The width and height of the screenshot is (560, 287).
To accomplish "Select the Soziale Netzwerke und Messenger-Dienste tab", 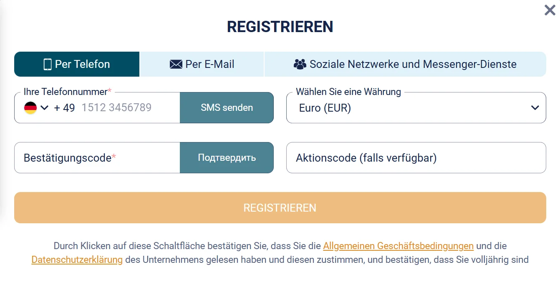I will pyautogui.click(x=405, y=64).
